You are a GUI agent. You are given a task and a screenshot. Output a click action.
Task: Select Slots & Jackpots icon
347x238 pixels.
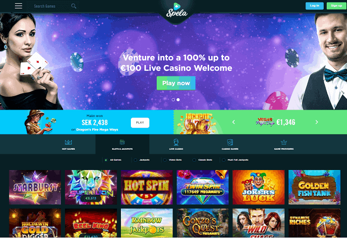(122, 142)
